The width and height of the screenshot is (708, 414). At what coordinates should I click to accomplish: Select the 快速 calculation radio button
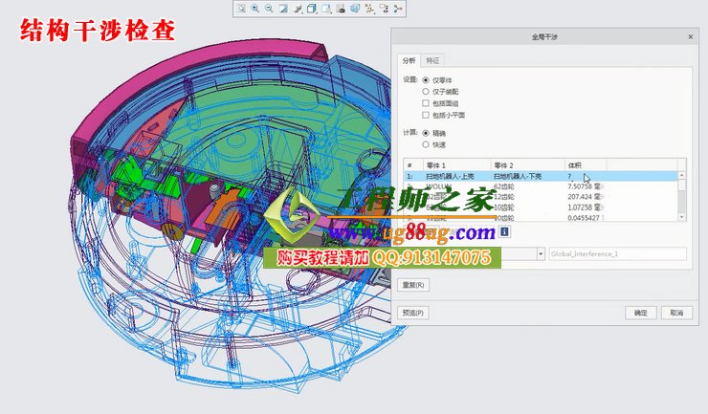coord(426,144)
